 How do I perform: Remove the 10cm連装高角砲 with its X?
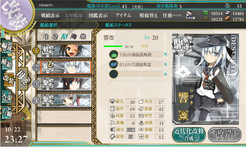click(x=165, y=54)
